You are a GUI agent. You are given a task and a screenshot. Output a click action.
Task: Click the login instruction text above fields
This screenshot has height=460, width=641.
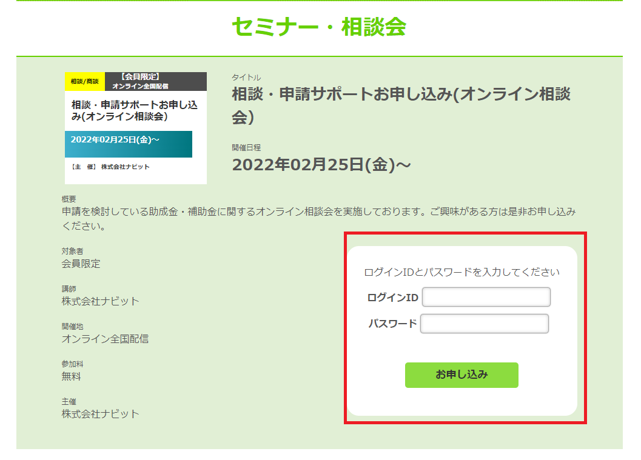click(461, 272)
